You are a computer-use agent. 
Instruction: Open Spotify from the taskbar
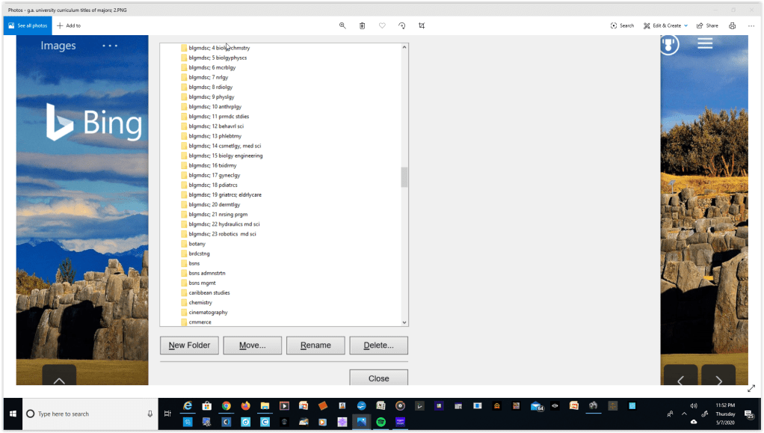pyautogui.click(x=381, y=422)
